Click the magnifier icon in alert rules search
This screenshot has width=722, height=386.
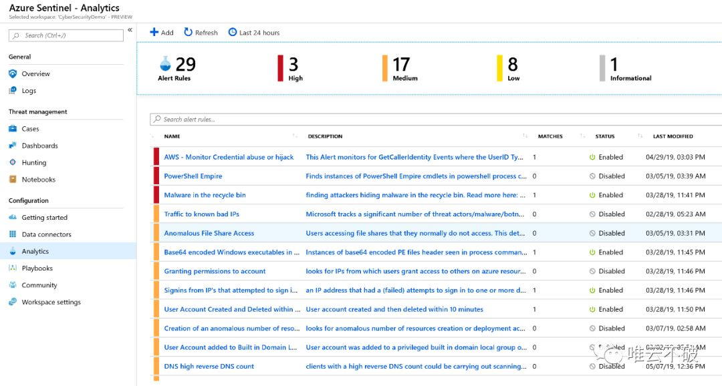pos(158,119)
